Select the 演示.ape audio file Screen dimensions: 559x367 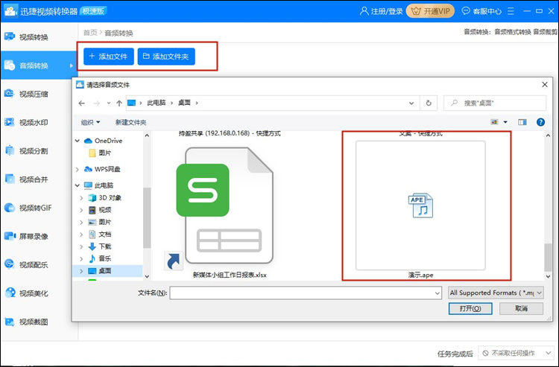[x=420, y=209]
